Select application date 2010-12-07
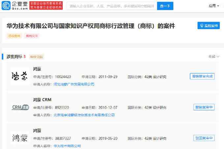Screen dimensions: 224x149 [108, 108]
